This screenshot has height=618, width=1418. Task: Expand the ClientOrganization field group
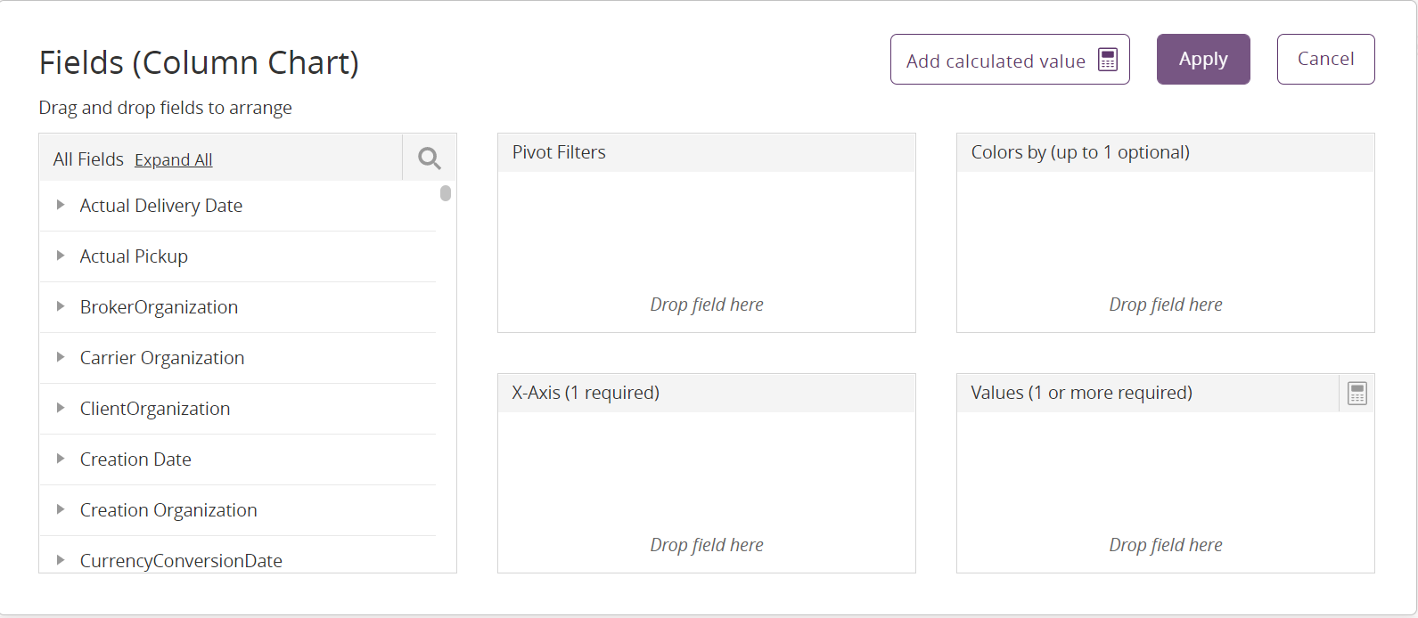coord(61,408)
